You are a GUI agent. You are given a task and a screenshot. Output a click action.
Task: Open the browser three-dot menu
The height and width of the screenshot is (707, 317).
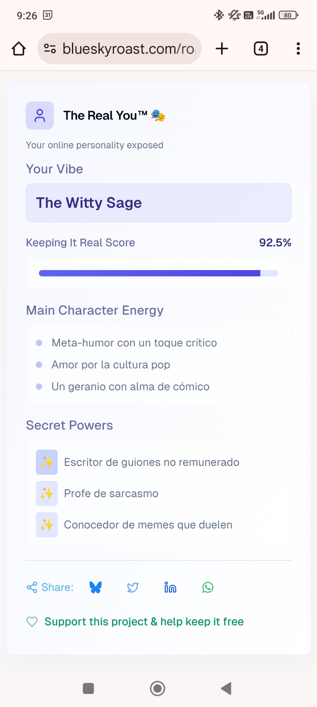[298, 48]
